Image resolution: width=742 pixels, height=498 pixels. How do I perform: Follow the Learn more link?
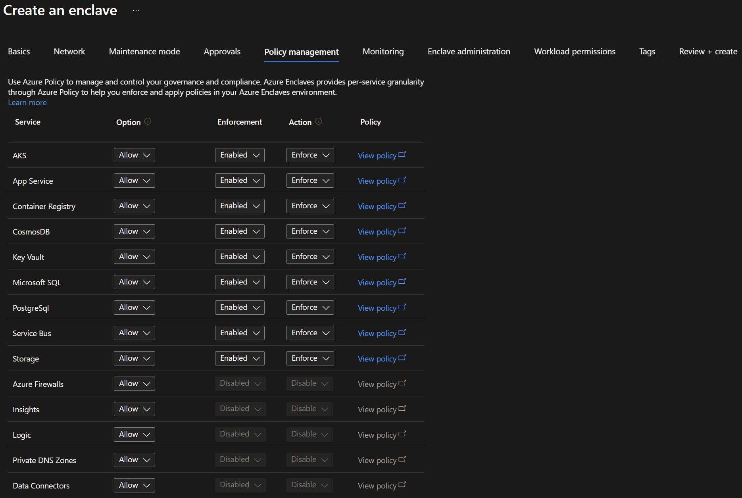pos(27,102)
